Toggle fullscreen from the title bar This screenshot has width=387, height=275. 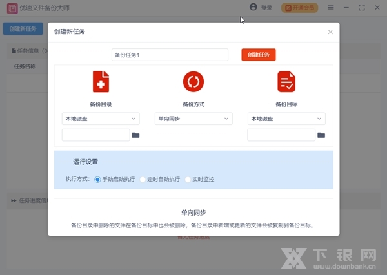click(x=362, y=8)
